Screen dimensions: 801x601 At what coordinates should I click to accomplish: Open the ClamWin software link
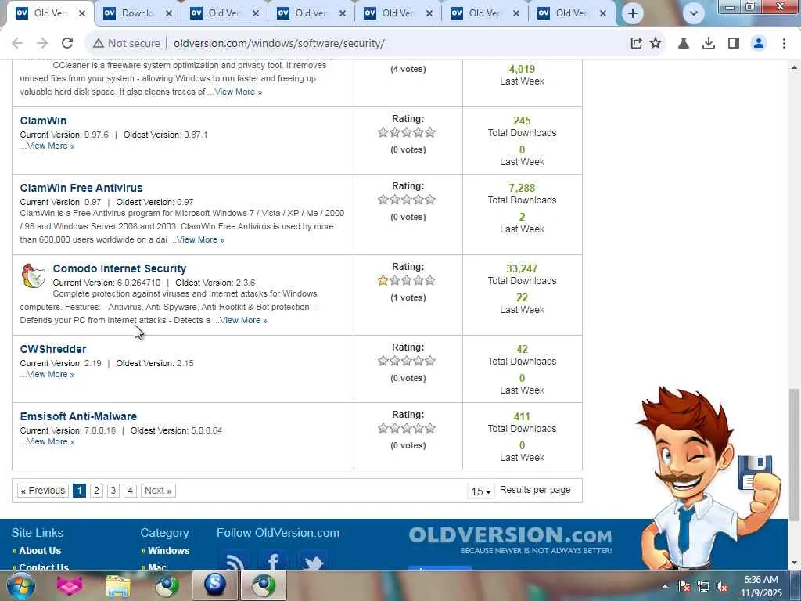tap(43, 121)
